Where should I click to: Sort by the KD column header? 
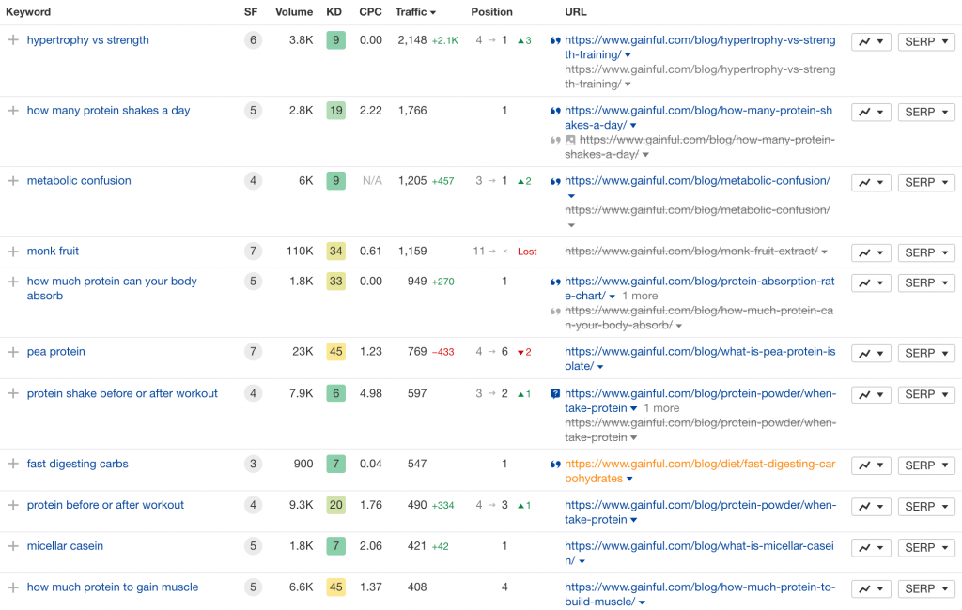pos(334,11)
